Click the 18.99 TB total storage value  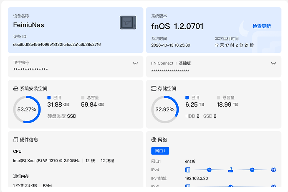(x=227, y=105)
